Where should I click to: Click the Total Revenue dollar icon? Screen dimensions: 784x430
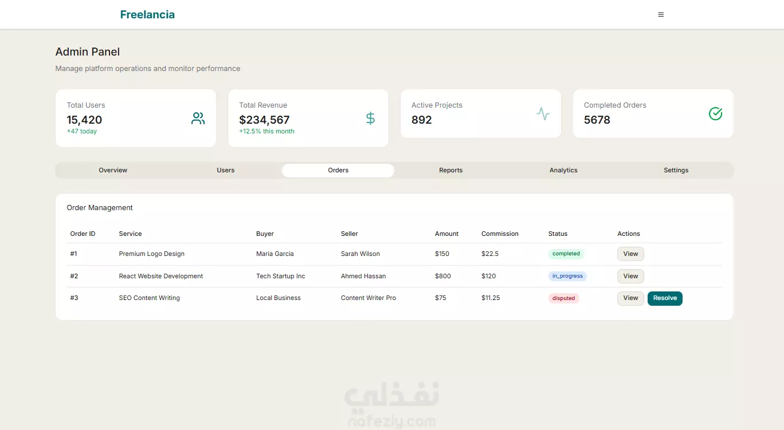coord(370,119)
